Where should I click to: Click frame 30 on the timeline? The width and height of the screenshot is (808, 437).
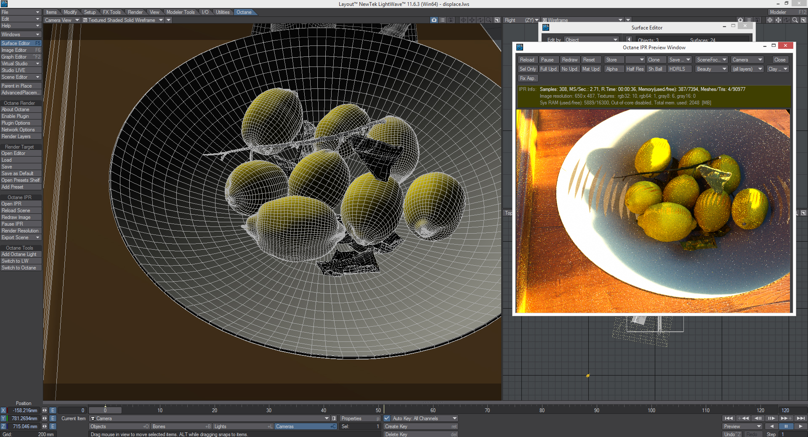click(269, 410)
